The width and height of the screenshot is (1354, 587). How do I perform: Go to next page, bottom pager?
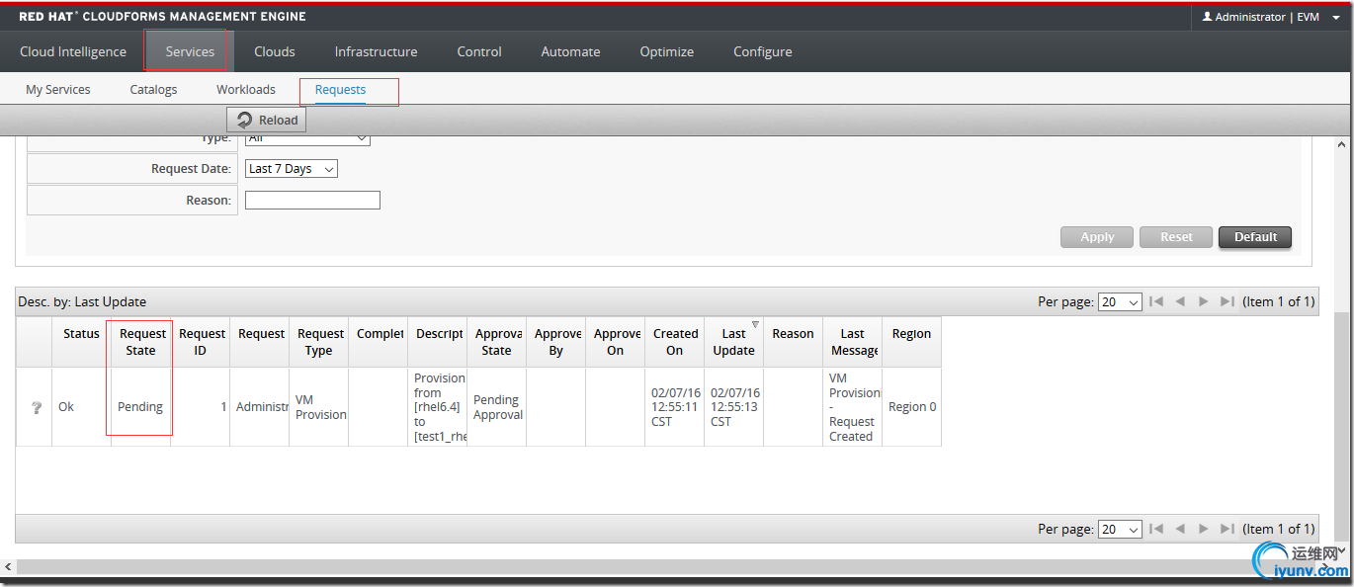(1203, 529)
